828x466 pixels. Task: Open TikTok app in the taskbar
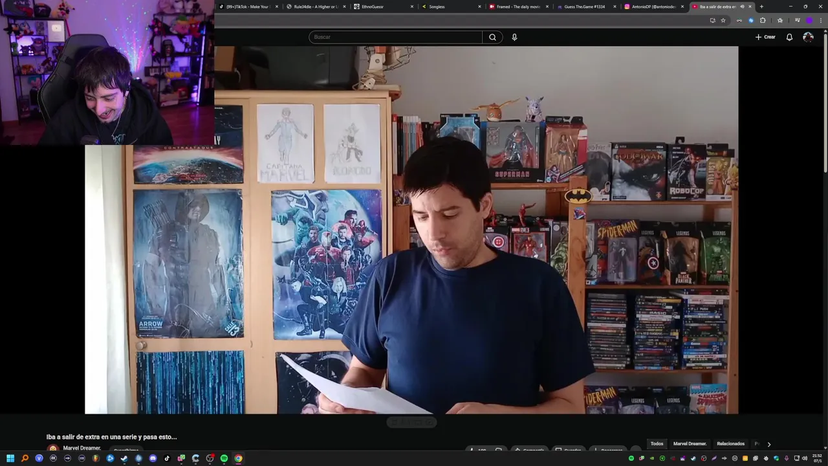click(x=167, y=458)
